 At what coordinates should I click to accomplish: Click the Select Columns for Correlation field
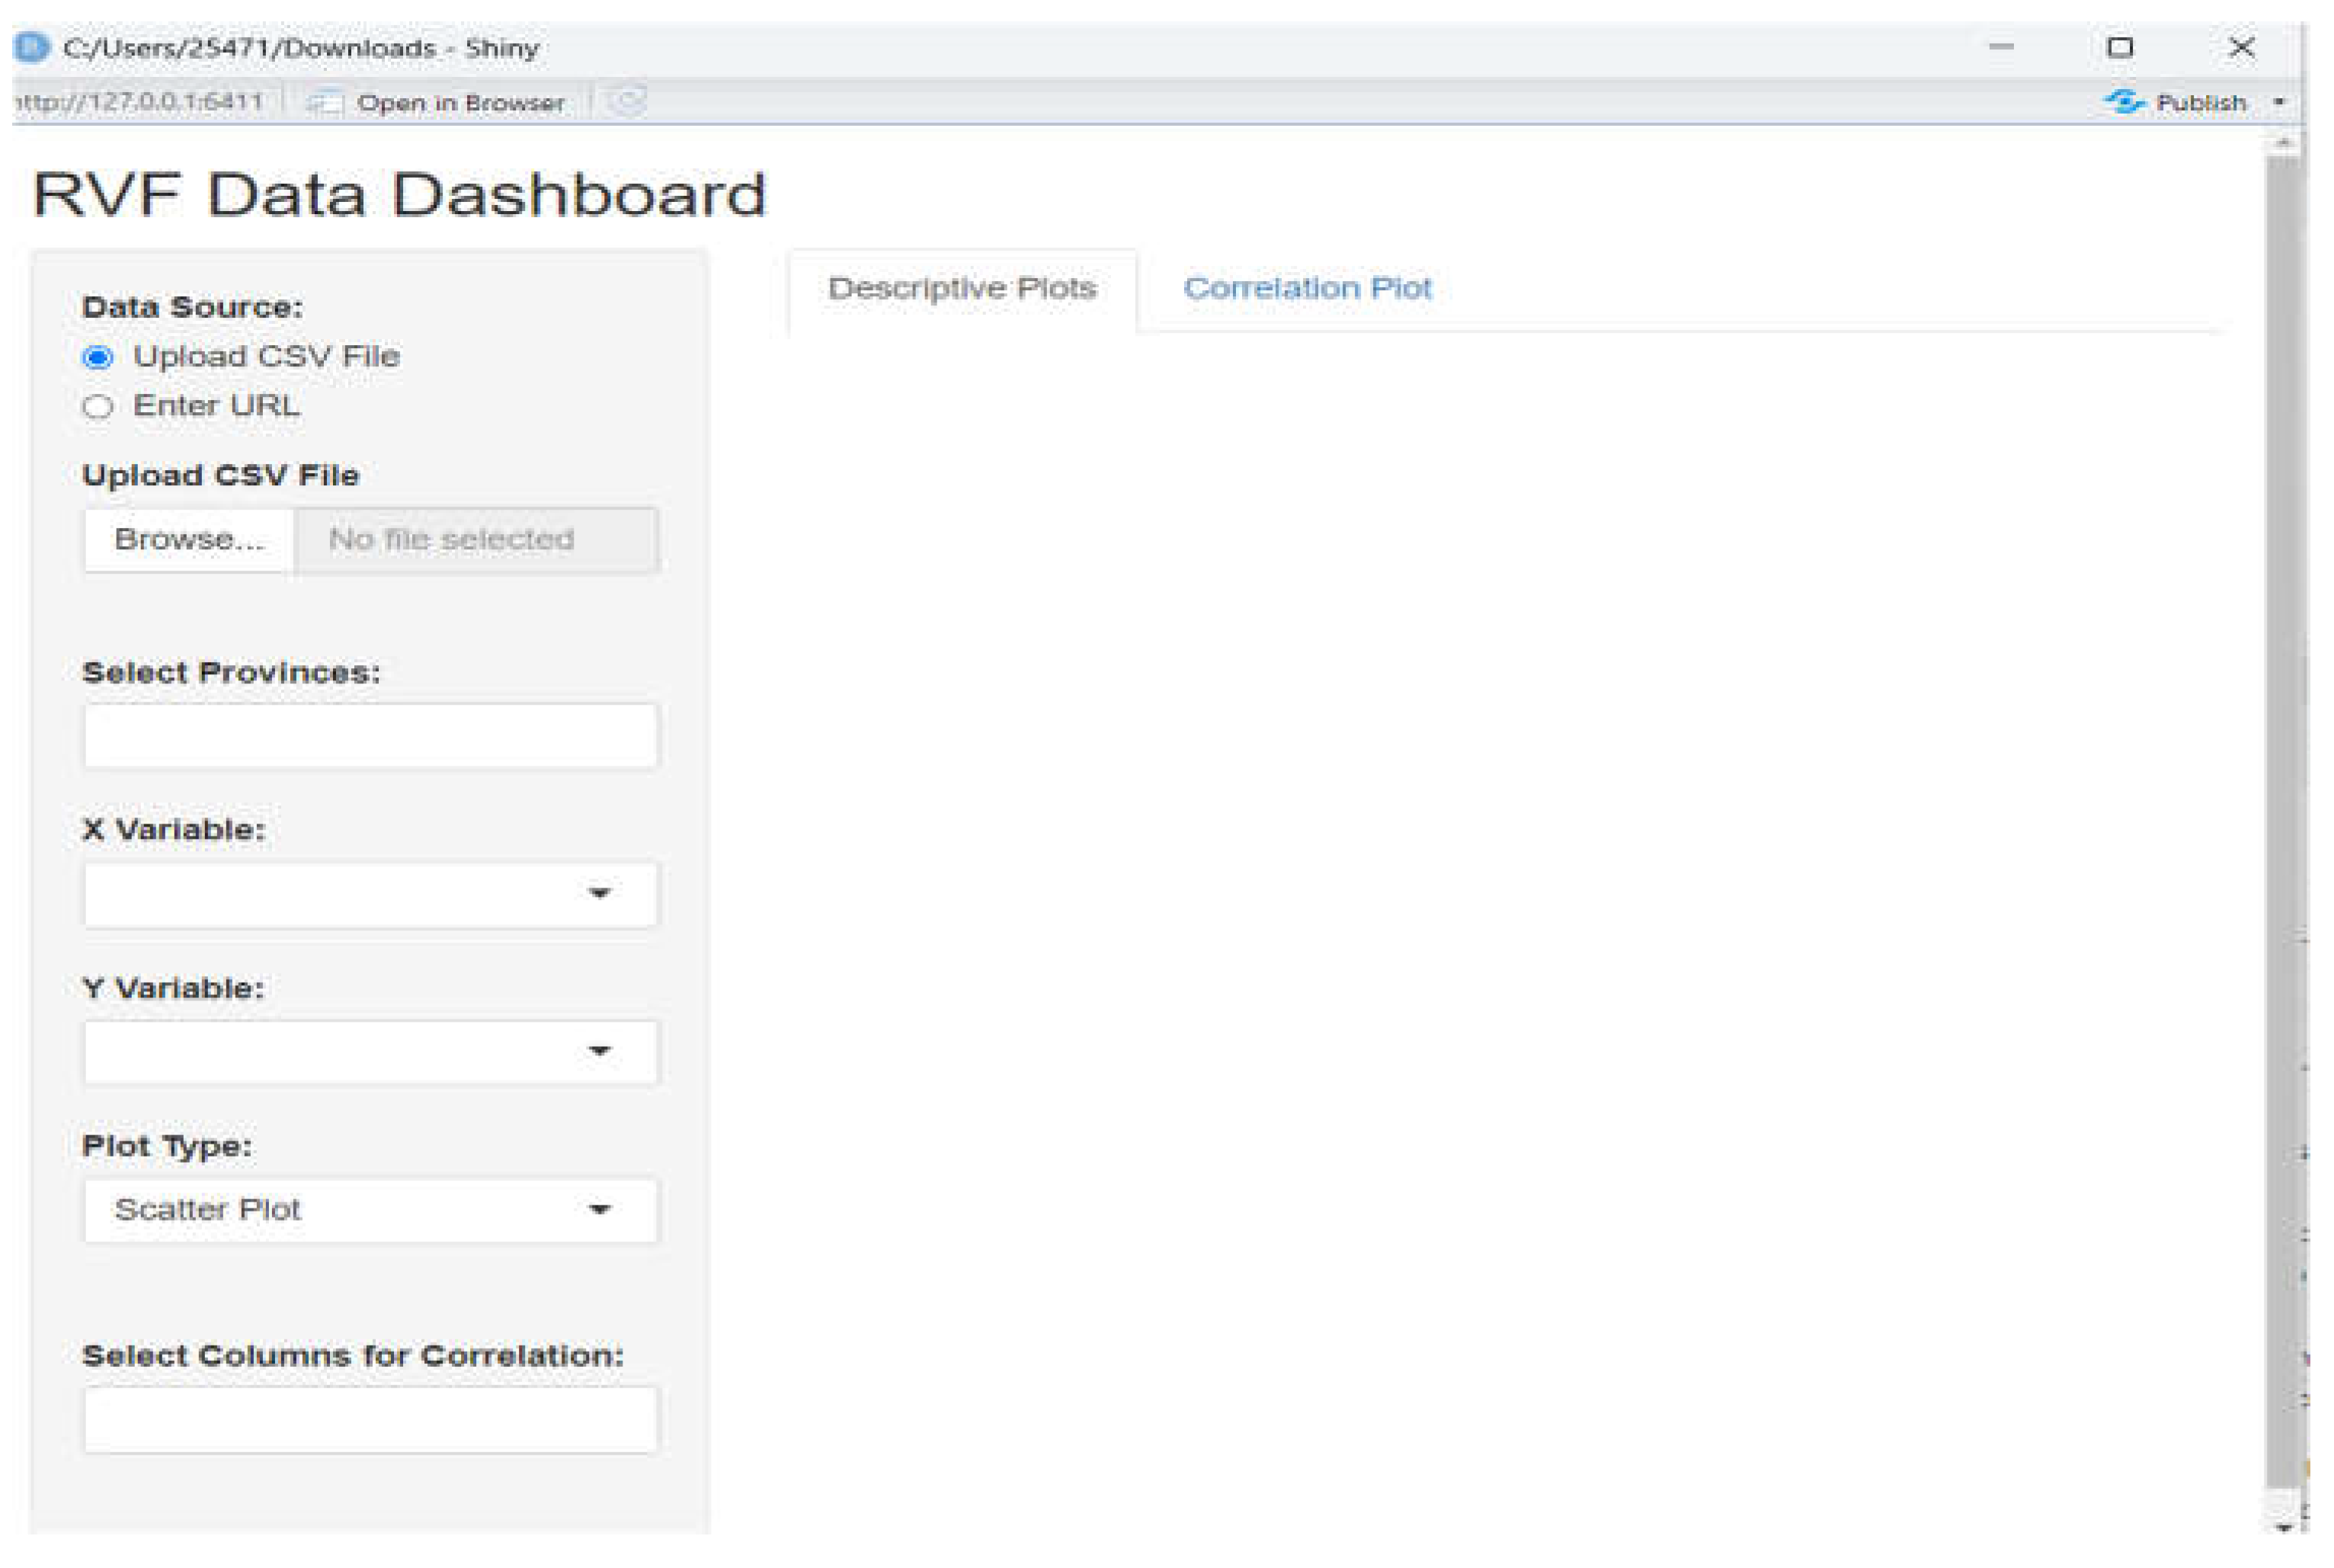coord(370,1419)
